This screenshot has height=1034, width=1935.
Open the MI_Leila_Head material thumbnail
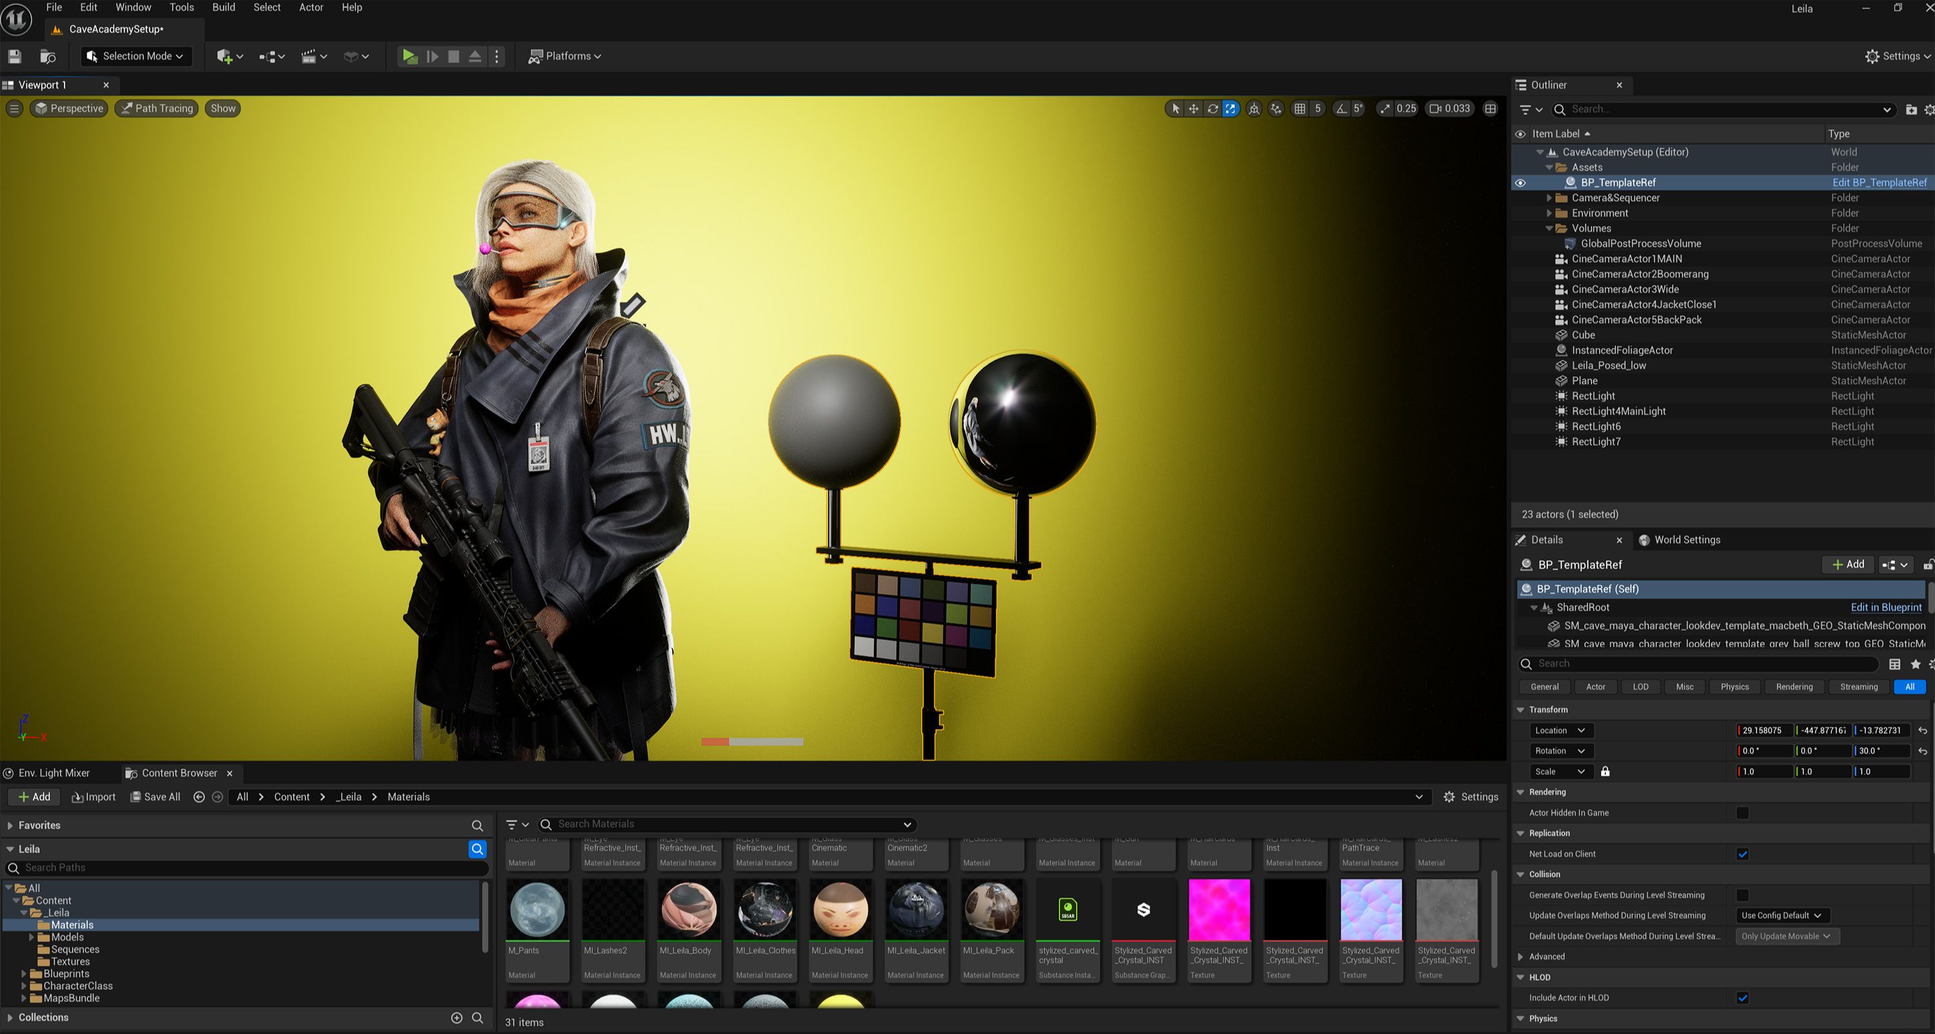point(840,910)
